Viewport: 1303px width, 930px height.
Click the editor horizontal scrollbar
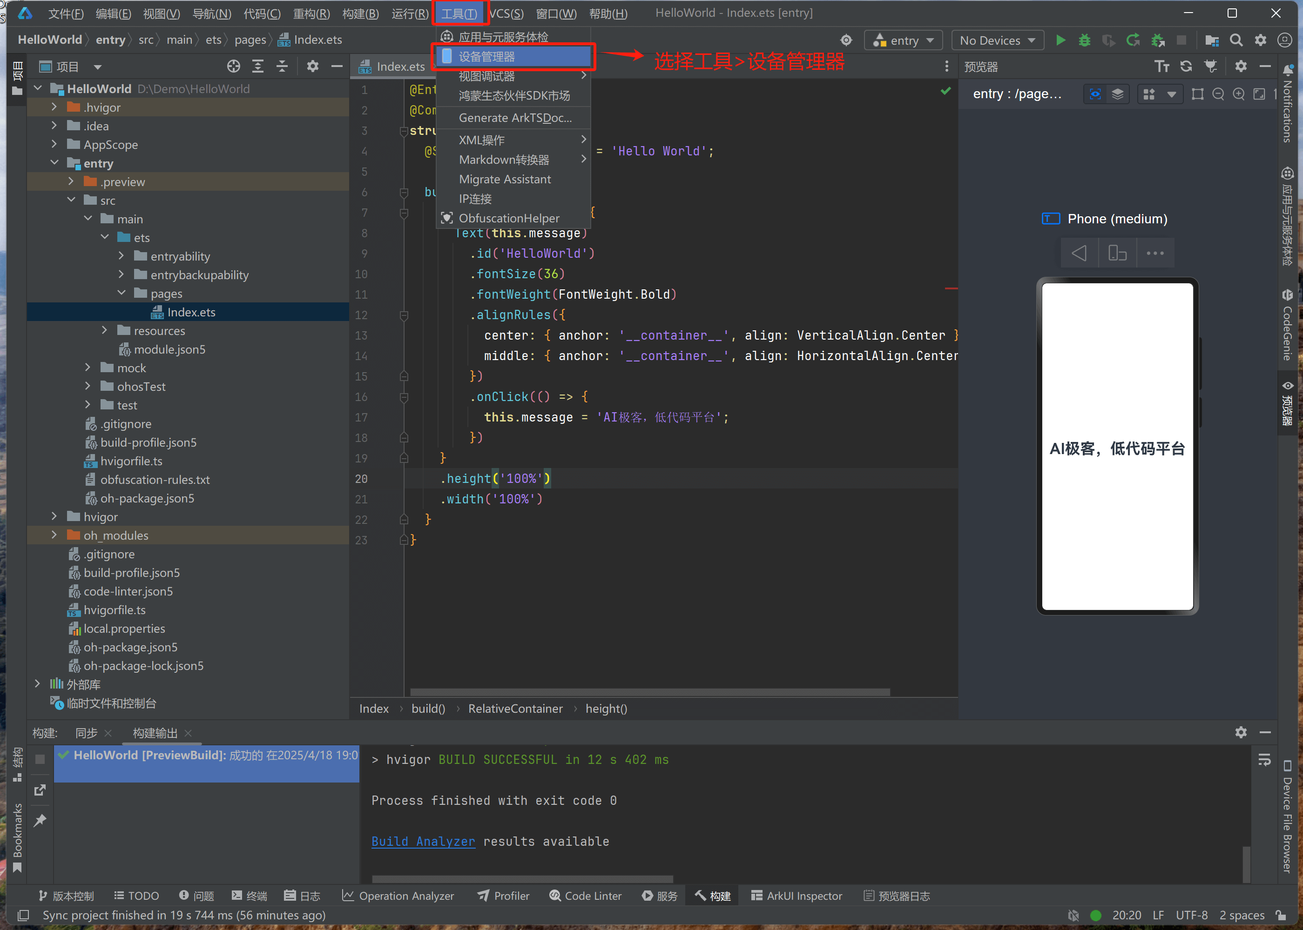650,692
